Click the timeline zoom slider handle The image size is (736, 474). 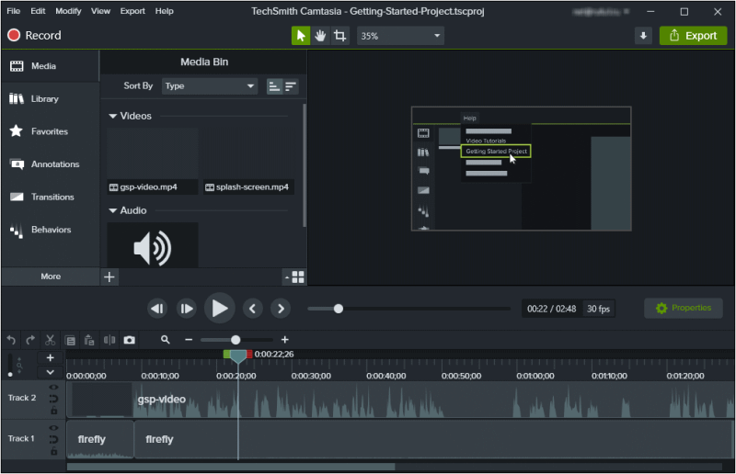point(236,340)
